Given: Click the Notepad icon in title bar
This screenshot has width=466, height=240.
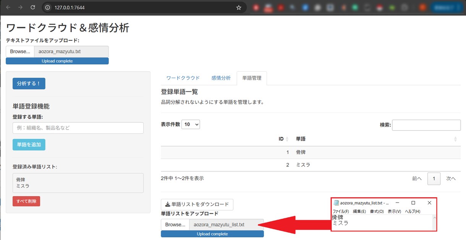Looking at the screenshot, I should (x=336, y=203).
